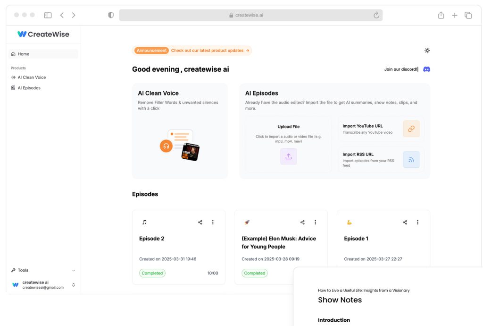Image resolution: width=483 pixels, height=326 pixels.
Task: Click the Upload File area
Action: pos(289,144)
